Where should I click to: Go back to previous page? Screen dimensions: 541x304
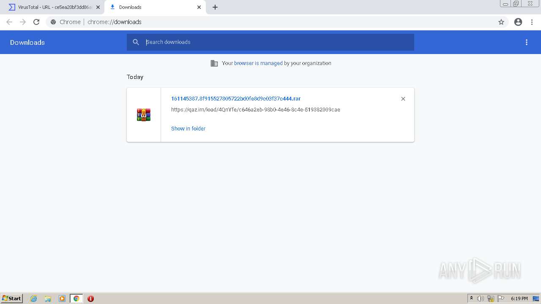tap(9, 22)
